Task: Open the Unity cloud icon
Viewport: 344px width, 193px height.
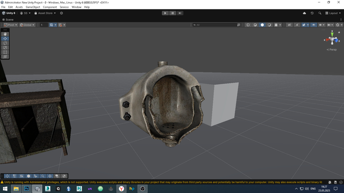Action: click(x=304, y=13)
